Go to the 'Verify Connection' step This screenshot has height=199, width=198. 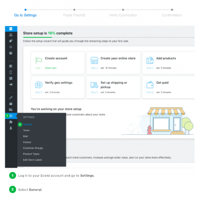pyautogui.click(x=123, y=15)
